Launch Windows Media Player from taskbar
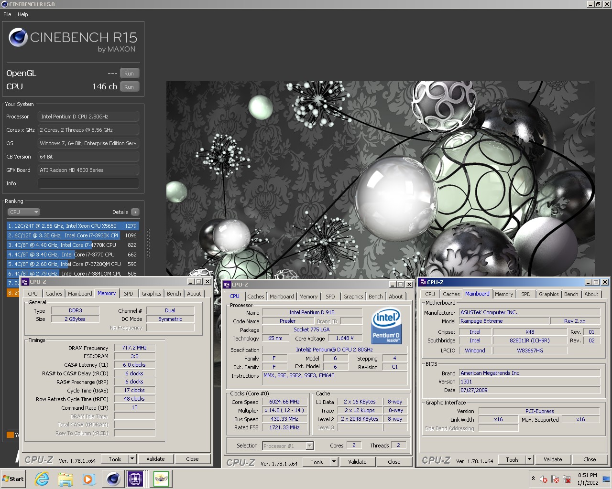The width and height of the screenshot is (612, 489). [x=89, y=479]
